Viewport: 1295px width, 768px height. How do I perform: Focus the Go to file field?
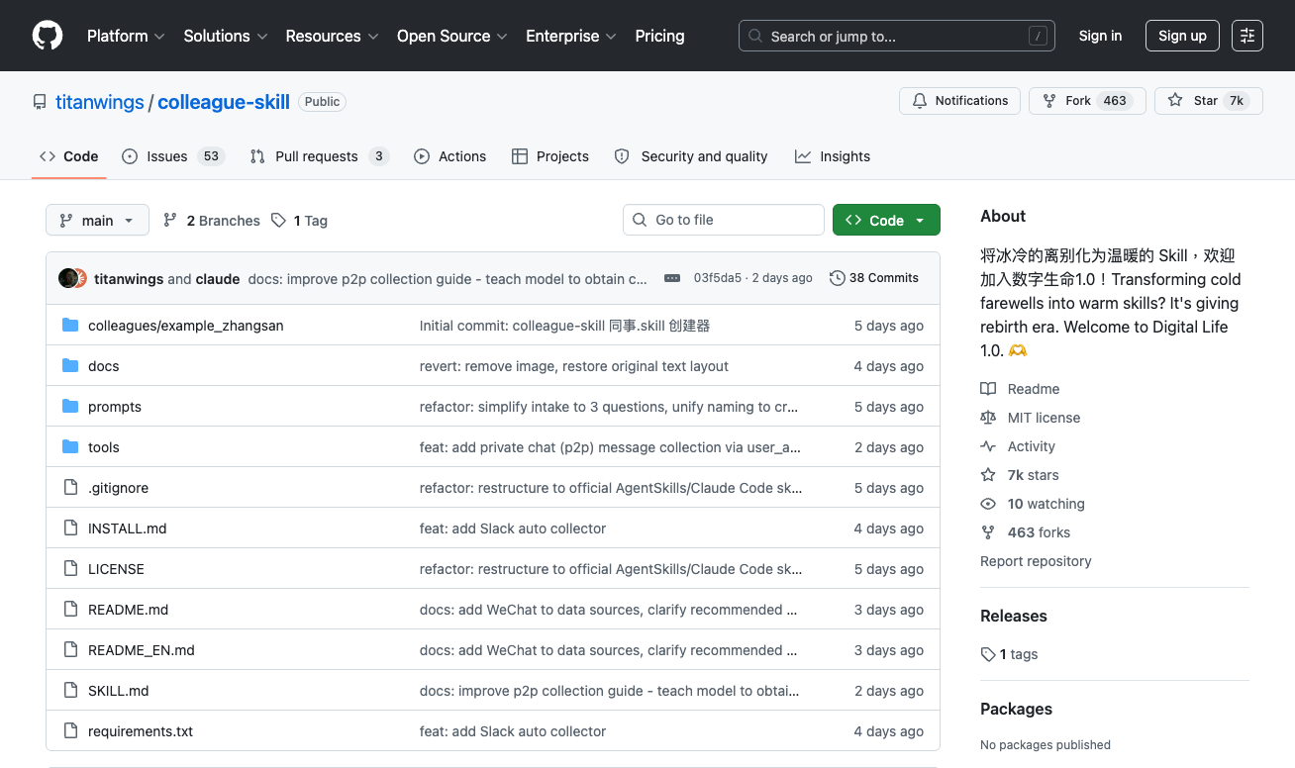click(724, 220)
